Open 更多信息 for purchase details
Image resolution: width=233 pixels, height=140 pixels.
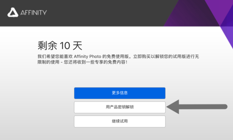[120, 93]
